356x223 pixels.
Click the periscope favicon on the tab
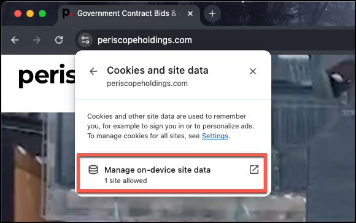tap(67, 13)
